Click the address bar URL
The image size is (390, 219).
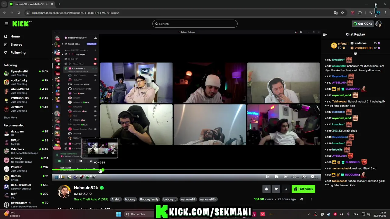[76, 13]
